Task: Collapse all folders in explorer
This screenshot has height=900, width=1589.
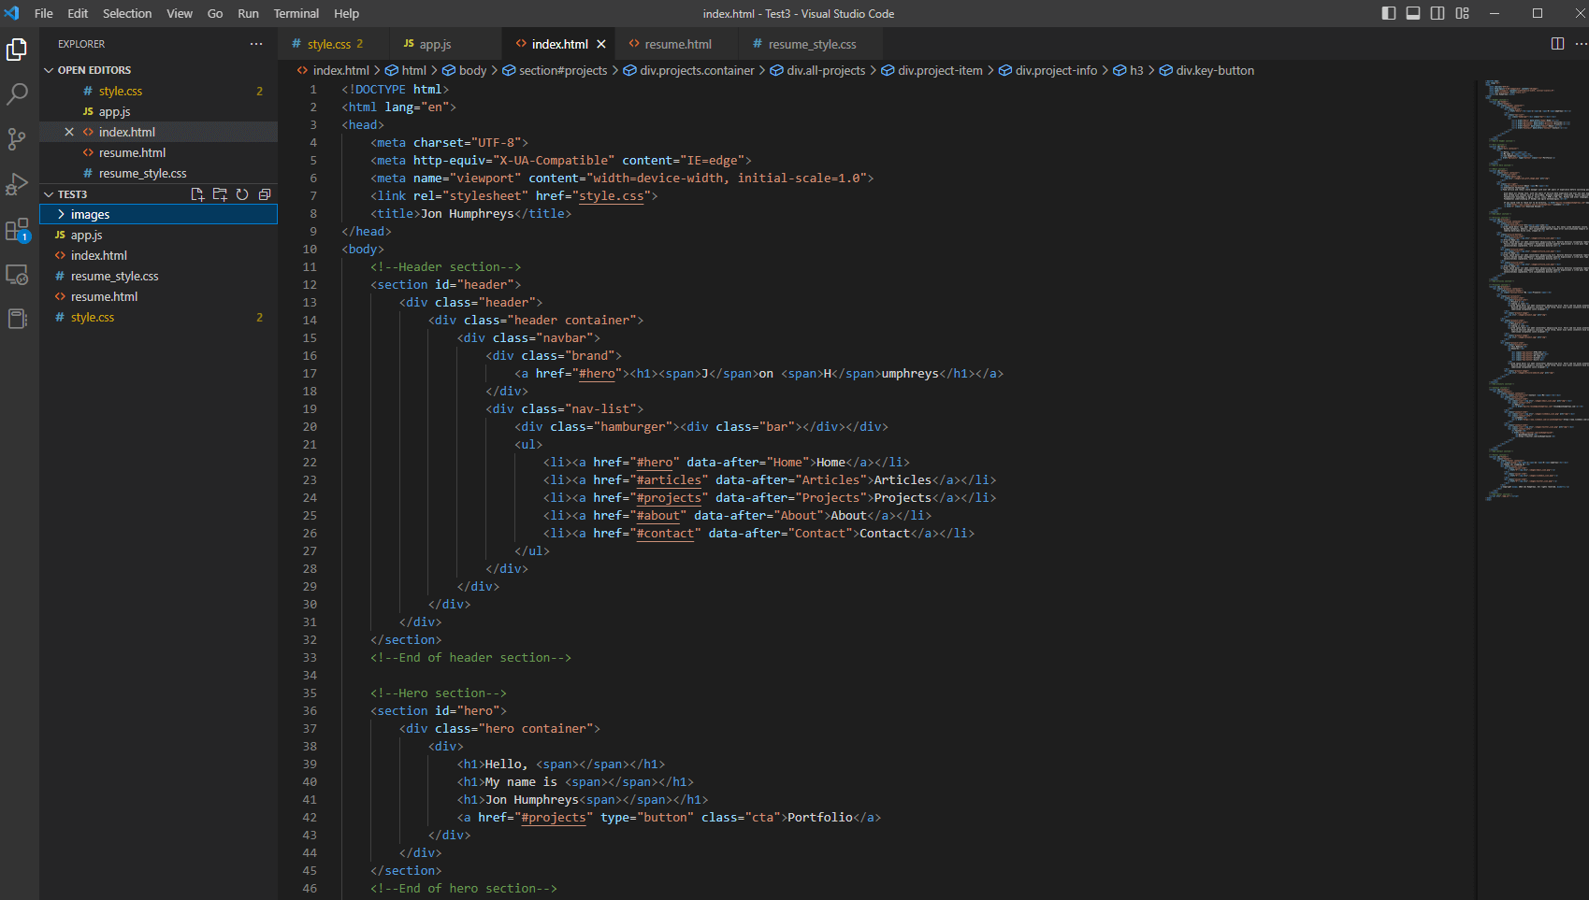Action: pos(265,194)
